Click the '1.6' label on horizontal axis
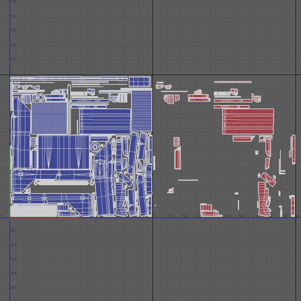This screenshot has width=301, height=301. pos(241,216)
